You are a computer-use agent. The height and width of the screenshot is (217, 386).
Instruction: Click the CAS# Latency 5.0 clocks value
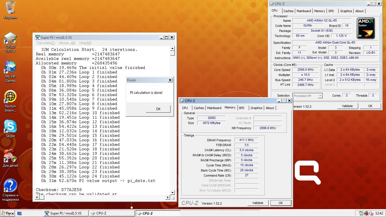tap(246, 150)
